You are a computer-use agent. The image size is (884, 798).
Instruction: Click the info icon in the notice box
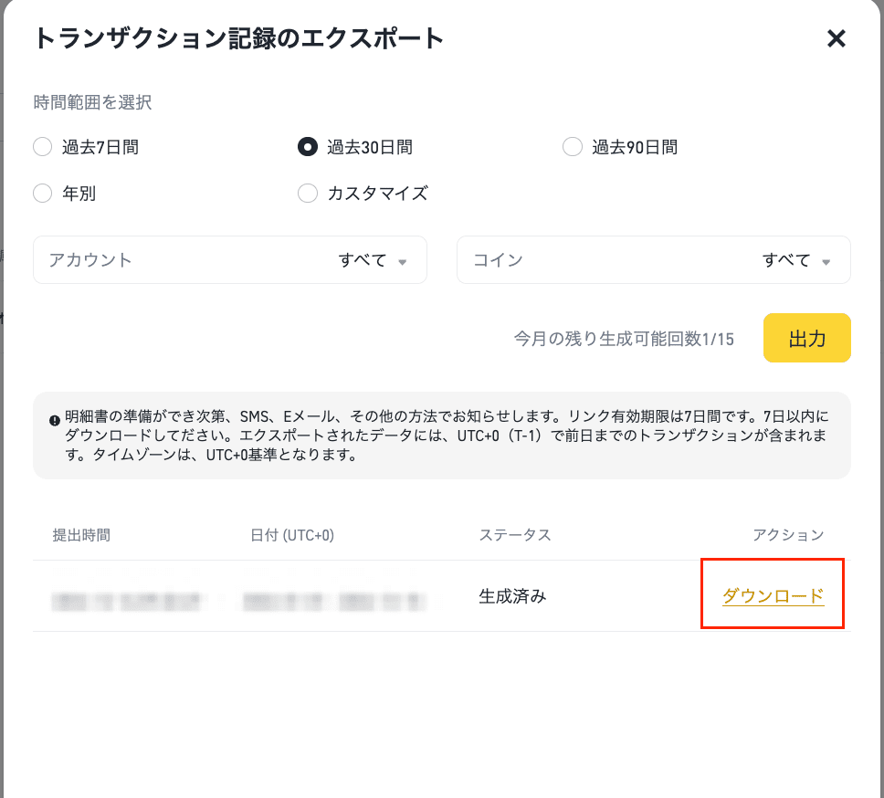pos(55,421)
